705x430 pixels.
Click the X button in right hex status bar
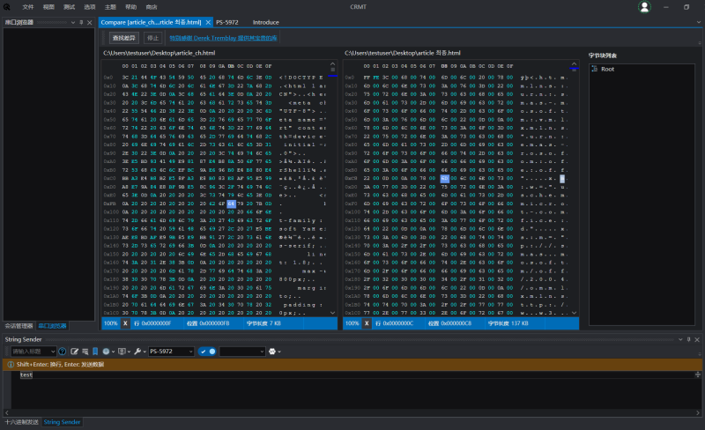[x=367, y=323]
